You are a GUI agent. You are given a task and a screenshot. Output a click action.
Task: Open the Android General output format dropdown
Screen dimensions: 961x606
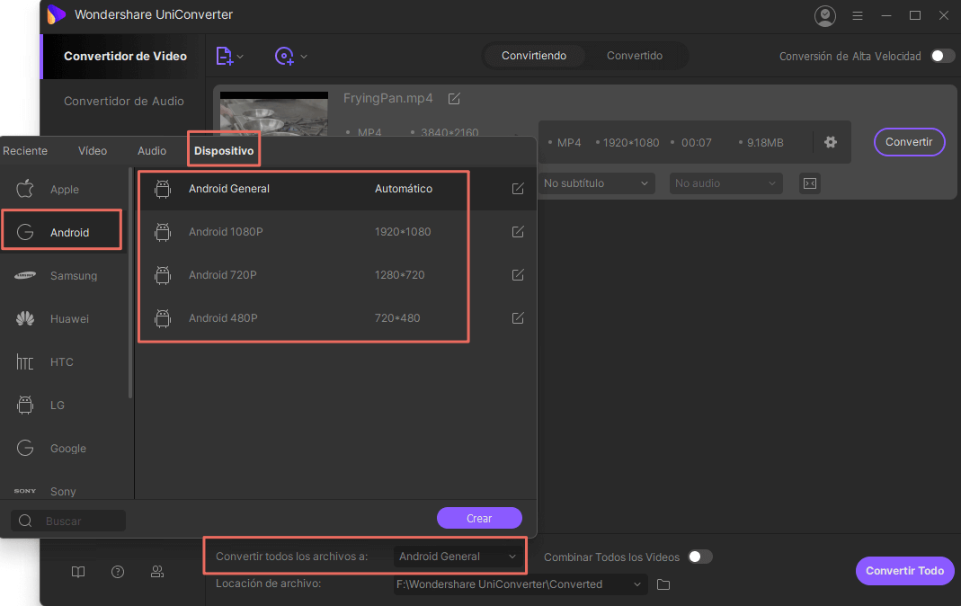pos(458,557)
